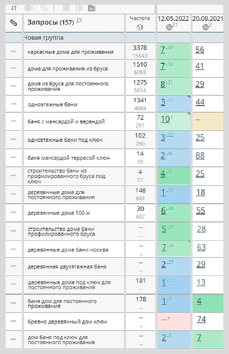Screen dimensions: 229x354
Task: Click the half-circle contrast toolbar icon
Action: coord(79,8)
